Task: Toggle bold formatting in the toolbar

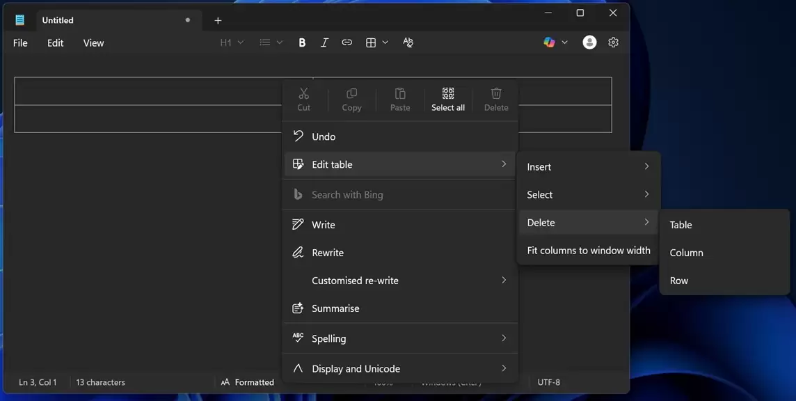Action: [302, 42]
